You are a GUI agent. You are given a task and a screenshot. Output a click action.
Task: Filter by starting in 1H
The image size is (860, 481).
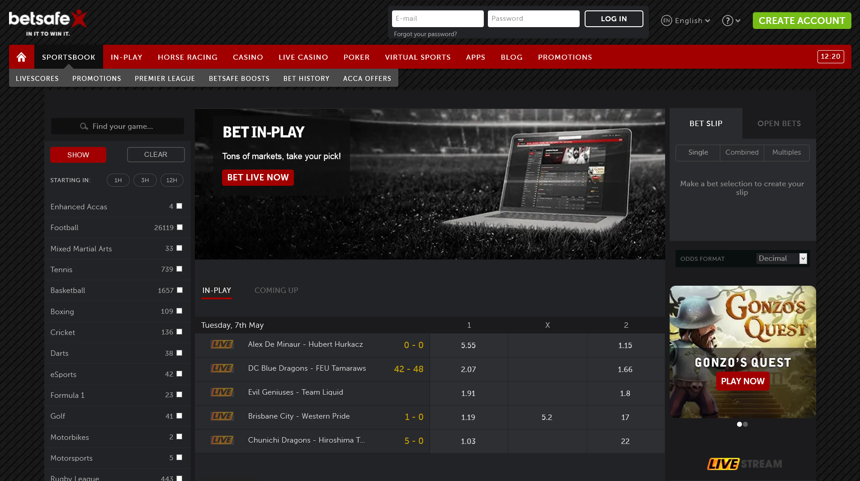coord(118,180)
